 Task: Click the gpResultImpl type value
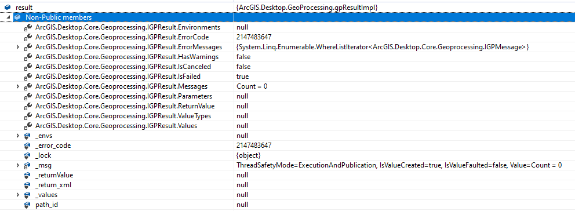pyautogui.click(x=307, y=8)
